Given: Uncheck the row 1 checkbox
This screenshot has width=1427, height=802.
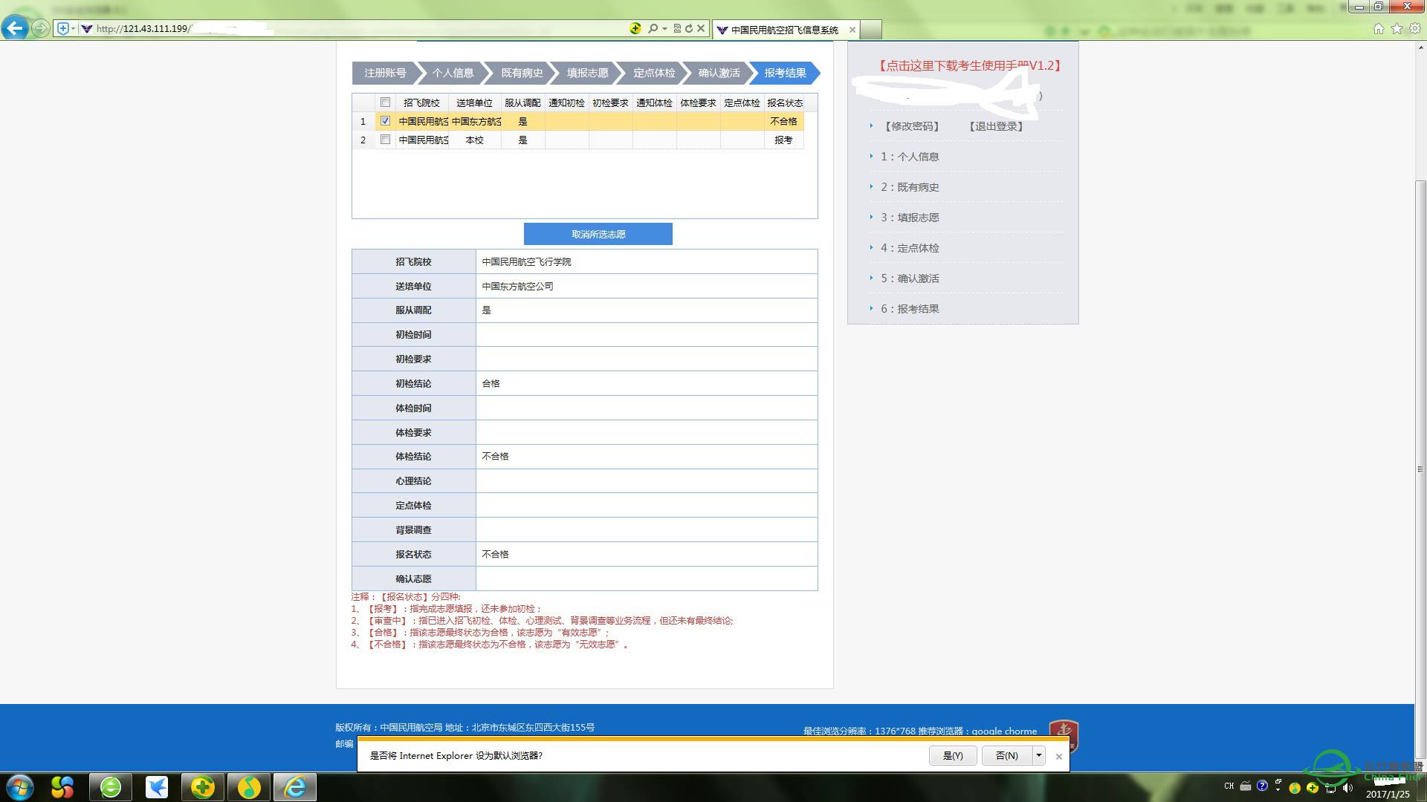Looking at the screenshot, I should [385, 120].
